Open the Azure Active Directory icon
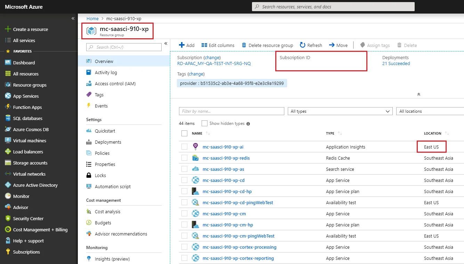The height and width of the screenshot is (264, 464). click(x=8, y=185)
